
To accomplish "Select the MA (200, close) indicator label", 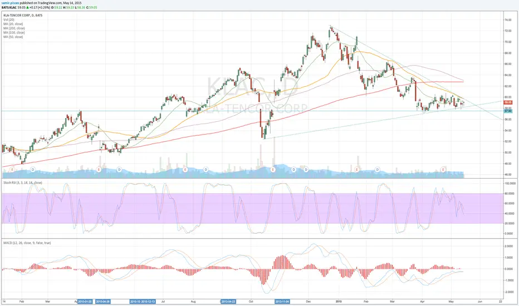I will point(14,28).
